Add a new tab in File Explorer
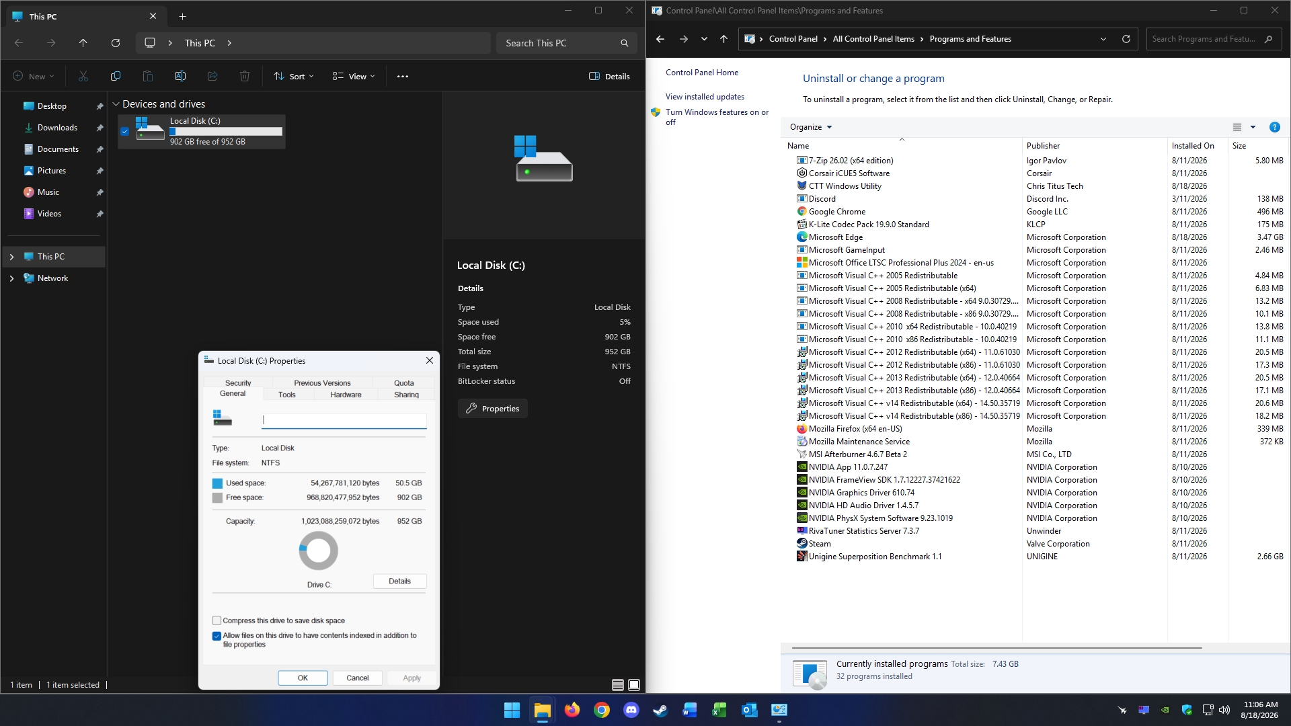The width and height of the screenshot is (1291, 726). (x=183, y=16)
